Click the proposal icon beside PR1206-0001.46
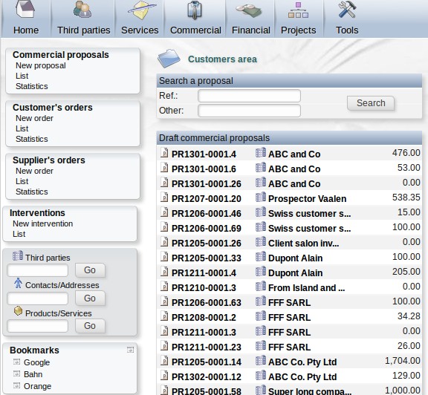The height and width of the screenshot is (395, 428). (164, 212)
